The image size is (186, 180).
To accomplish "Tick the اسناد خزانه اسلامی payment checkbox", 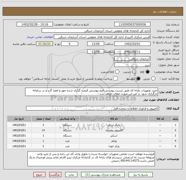I will (115, 79).
